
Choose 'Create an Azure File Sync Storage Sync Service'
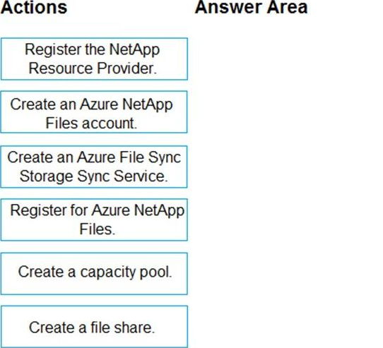point(94,167)
